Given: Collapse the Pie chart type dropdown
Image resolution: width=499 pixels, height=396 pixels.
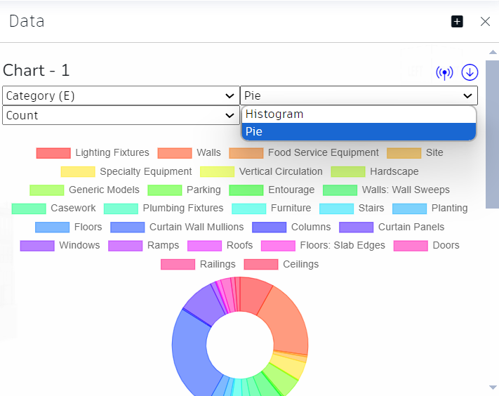Looking at the screenshot, I should [359, 95].
